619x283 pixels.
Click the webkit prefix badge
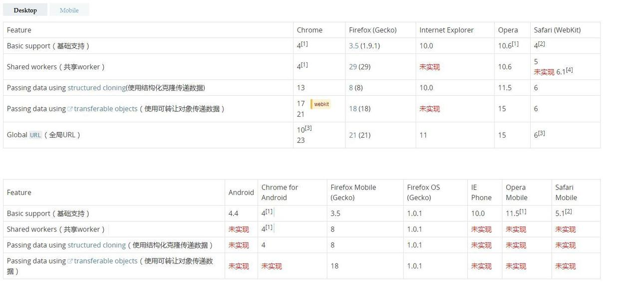[x=321, y=104]
